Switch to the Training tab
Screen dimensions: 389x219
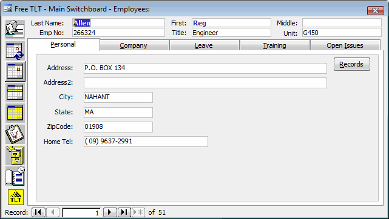coord(275,45)
